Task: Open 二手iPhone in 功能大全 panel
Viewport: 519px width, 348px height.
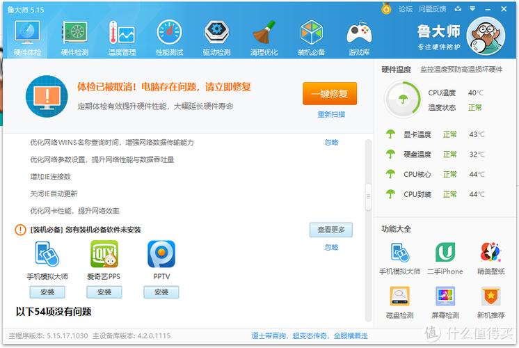Action: click(445, 259)
